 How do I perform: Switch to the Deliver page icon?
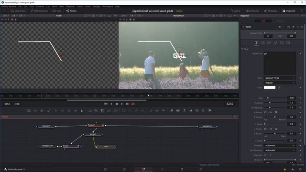coord(201,169)
